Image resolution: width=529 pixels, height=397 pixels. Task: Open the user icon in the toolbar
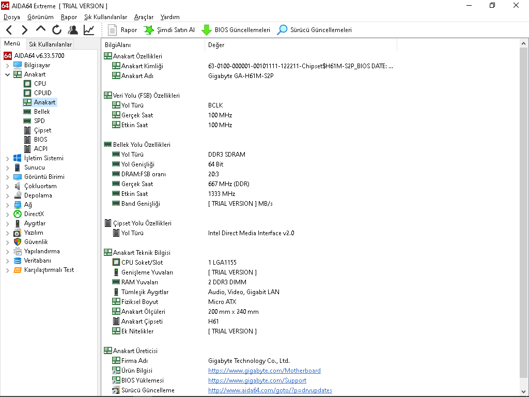72,30
